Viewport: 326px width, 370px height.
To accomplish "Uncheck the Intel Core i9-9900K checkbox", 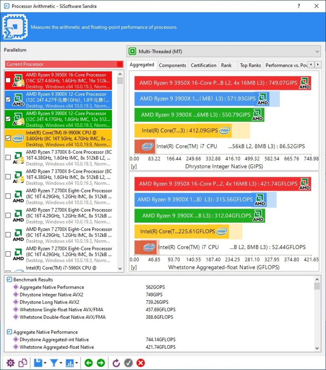I will (x=8, y=138).
